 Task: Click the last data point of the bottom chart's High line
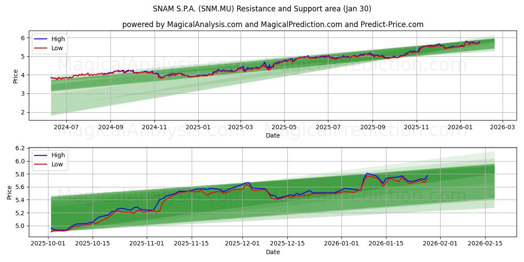click(x=427, y=176)
